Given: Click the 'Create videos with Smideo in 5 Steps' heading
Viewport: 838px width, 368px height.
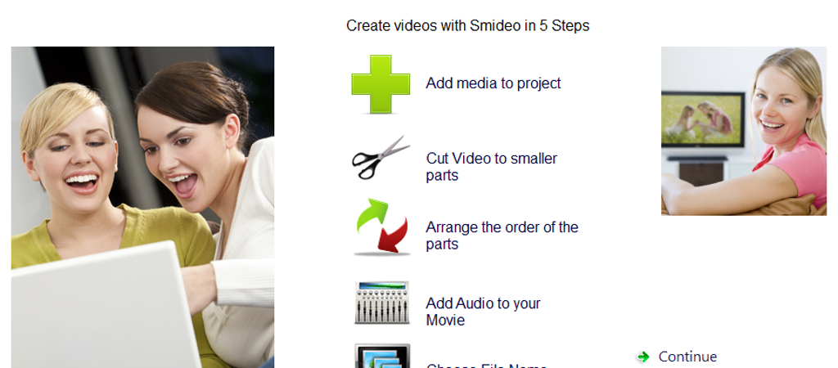Looking at the screenshot, I should pos(467,25).
